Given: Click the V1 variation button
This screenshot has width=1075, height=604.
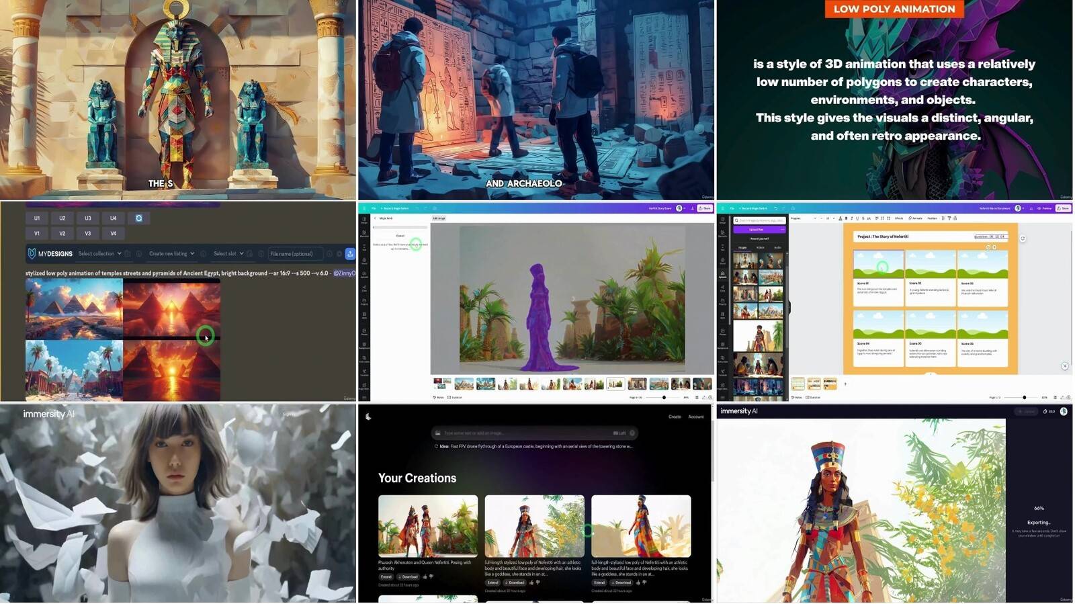Looking at the screenshot, I should pyautogui.click(x=37, y=233).
